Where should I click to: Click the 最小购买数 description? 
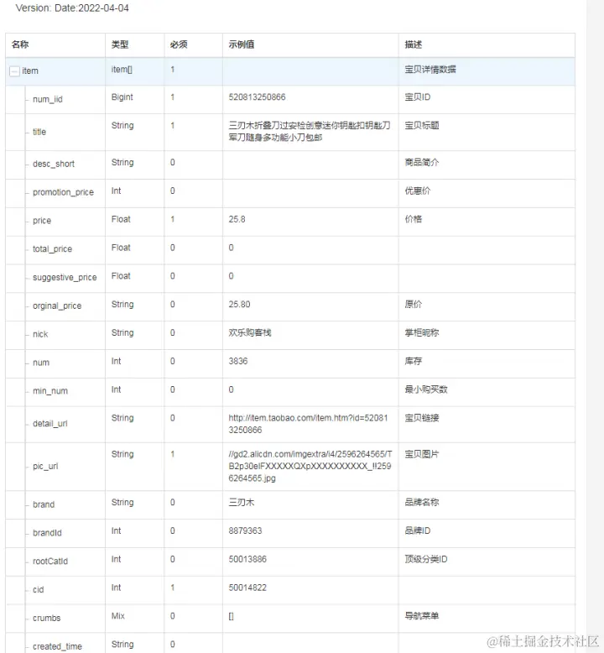click(x=426, y=389)
